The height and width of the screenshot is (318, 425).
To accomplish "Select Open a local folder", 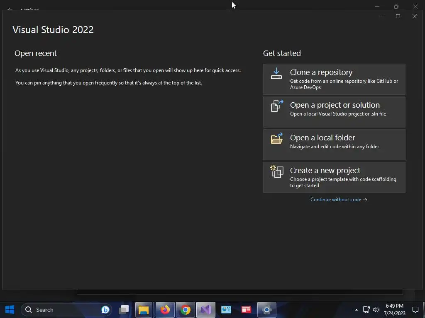I will [334, 145].
